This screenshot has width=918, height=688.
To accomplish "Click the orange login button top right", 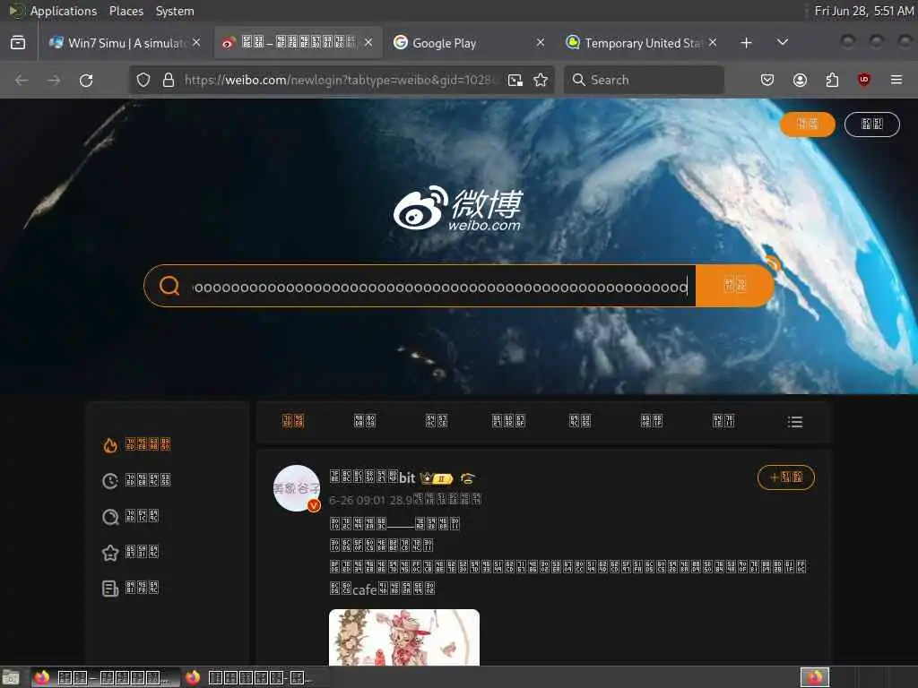I will tap(808, 124).
